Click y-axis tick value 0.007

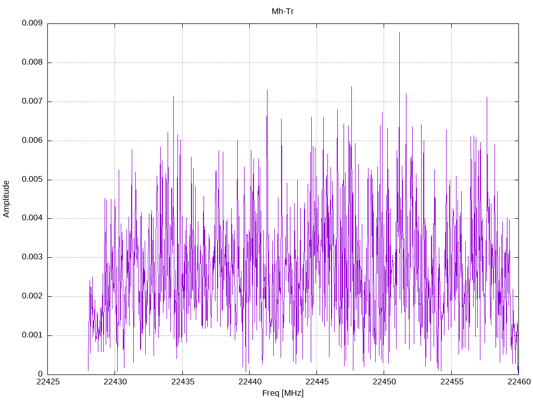(32, 102)
